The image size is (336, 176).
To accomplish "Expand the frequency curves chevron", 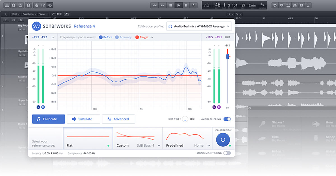I will pos(152,37).
